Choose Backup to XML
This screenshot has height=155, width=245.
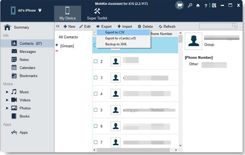[123, 44]
